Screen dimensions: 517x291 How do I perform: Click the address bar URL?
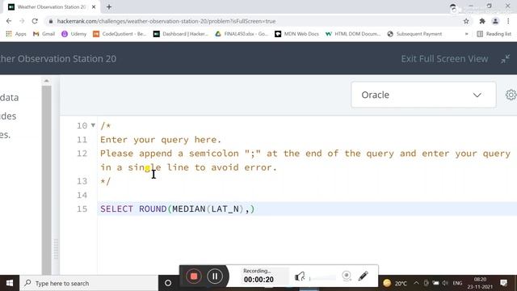(x=166, y=21)
